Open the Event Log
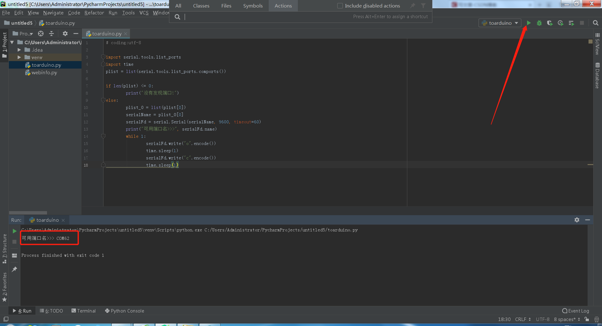602x326 pixels. (576, 311)
